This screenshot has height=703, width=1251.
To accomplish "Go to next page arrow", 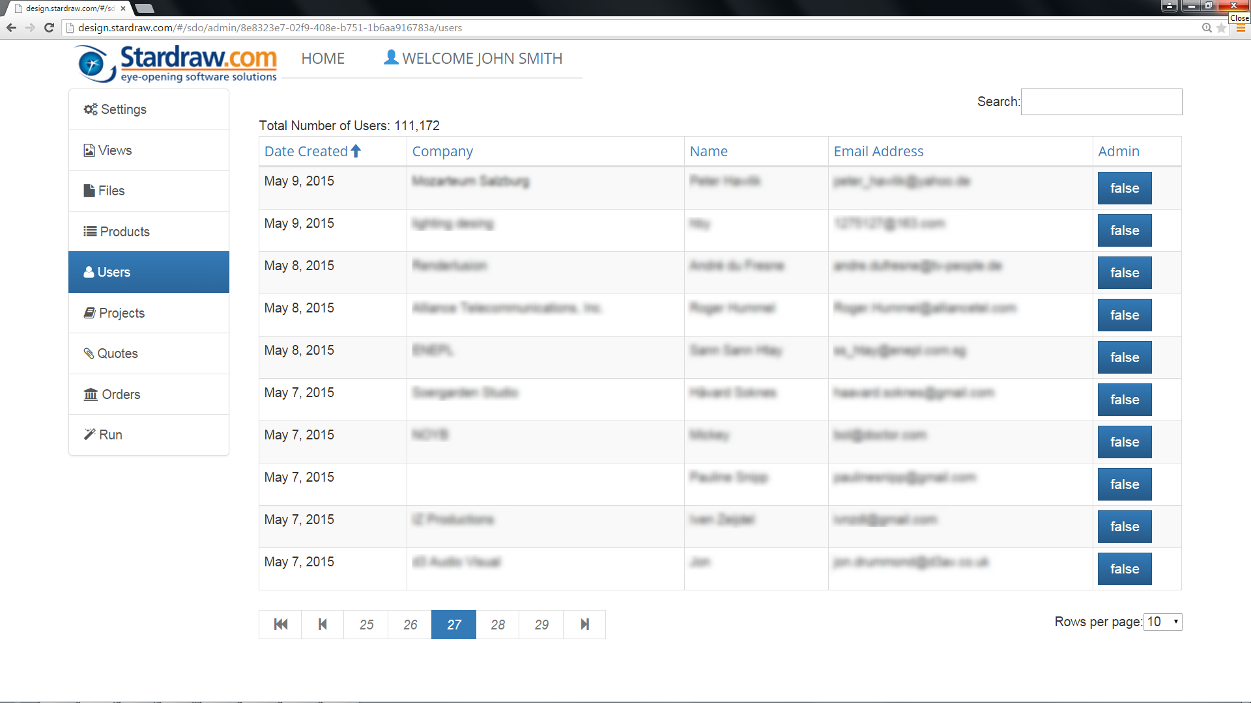I will point(584,624).
